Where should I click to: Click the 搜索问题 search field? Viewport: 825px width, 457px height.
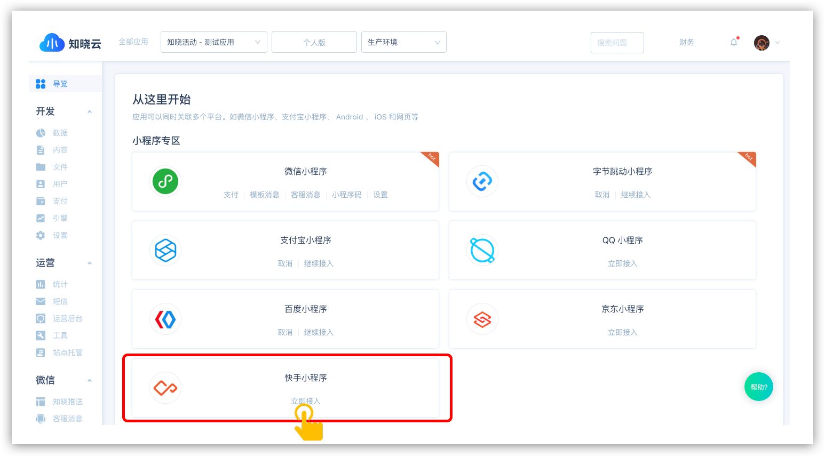click(617, 43)
